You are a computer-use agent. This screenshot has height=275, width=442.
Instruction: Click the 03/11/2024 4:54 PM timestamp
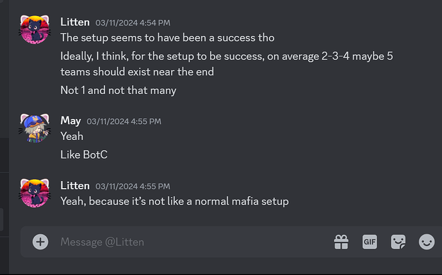click(133, 22)
